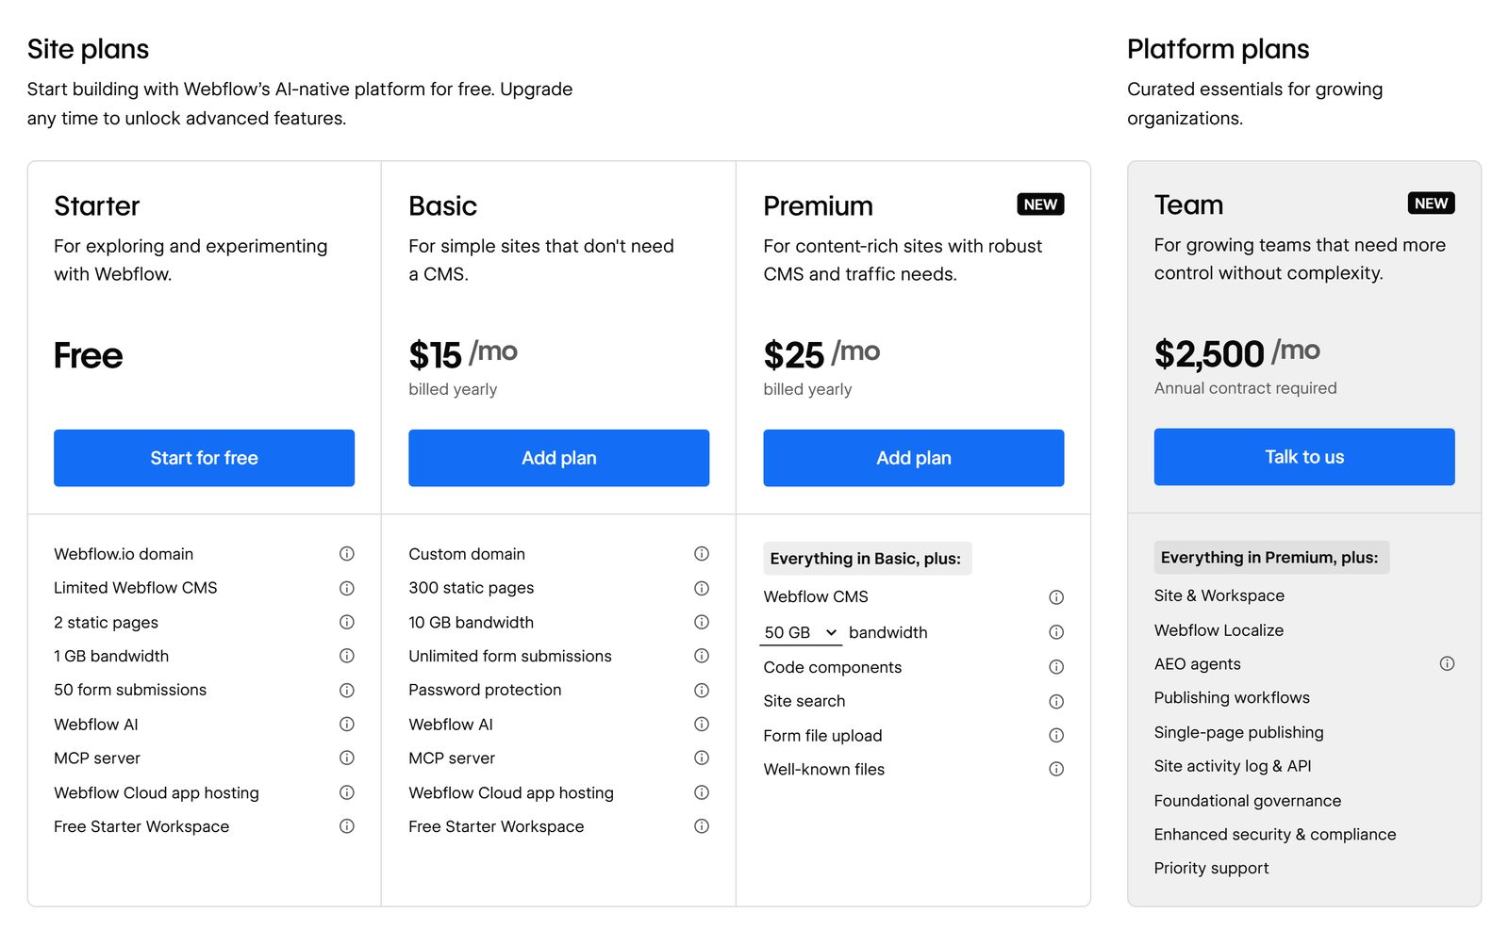The height and width of the screenshot is (929, 1509).
Task: Click 'billed yearly' under the Basic price
Action: click(453, 389)
